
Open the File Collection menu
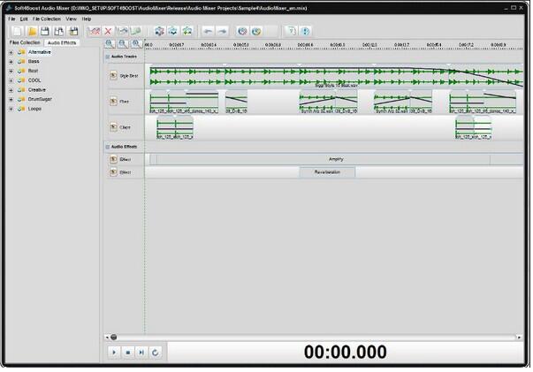click(x=47, y=19)
